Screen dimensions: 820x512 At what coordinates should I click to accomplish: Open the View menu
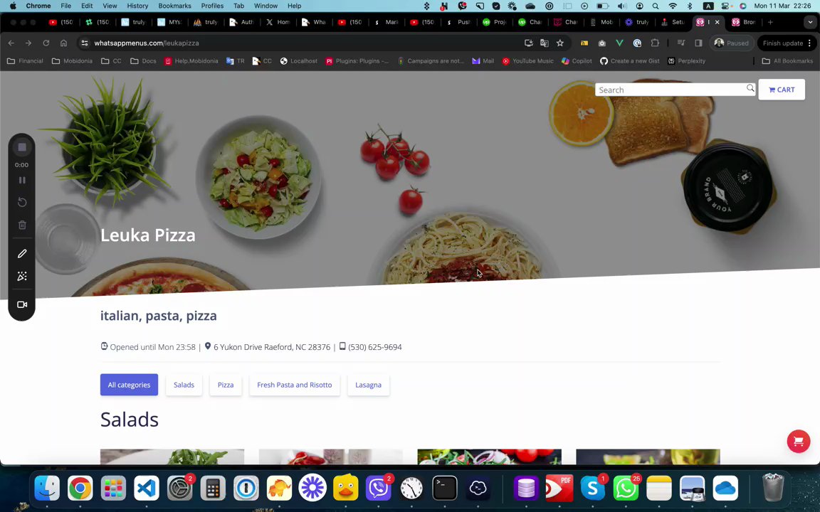point(110,6)
